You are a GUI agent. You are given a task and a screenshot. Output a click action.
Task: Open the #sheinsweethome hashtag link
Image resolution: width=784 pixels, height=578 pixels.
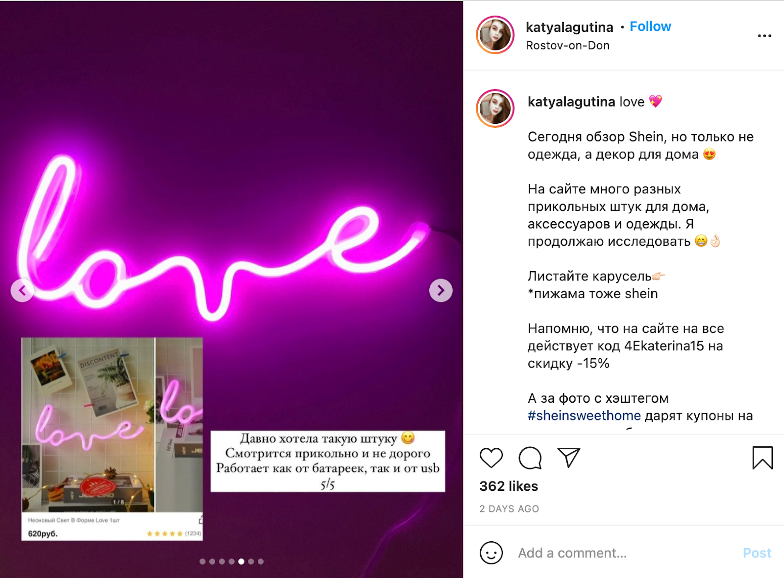(x=584, y=416)
